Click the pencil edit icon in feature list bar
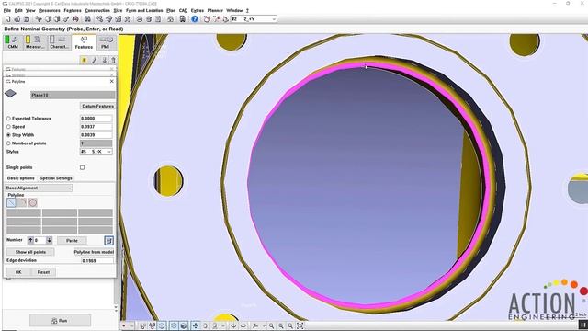Viewport: 588px width, 331px height. pyautogui.click(x=94, y=60)
